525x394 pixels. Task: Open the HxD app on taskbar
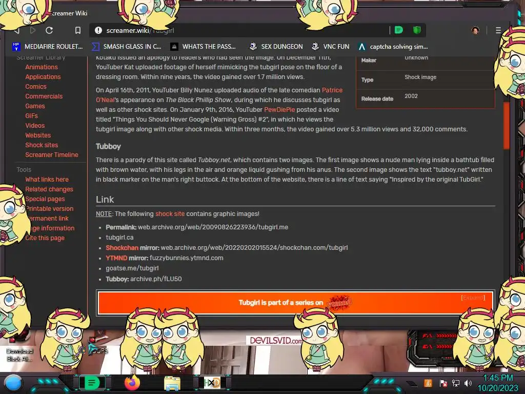pos(212,383)
